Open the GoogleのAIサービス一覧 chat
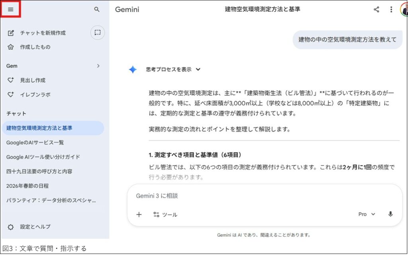This screenshot has width=408, height=255. (35, 142)
